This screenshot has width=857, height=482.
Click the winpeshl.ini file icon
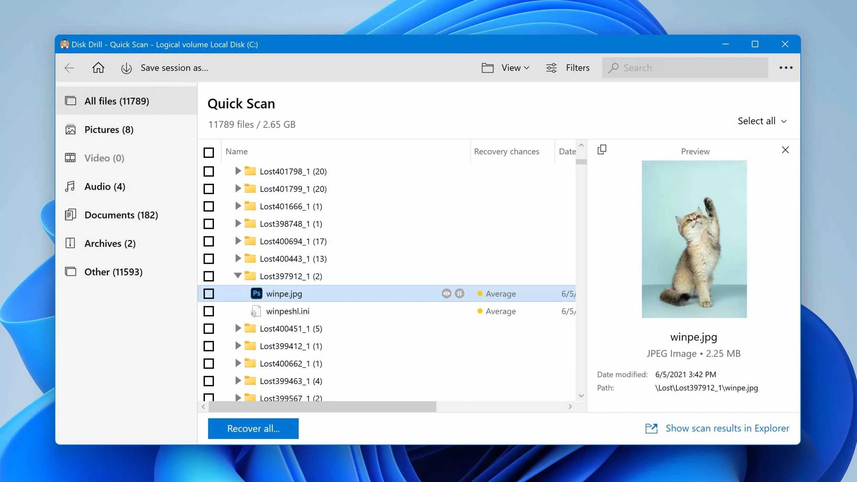255,311
